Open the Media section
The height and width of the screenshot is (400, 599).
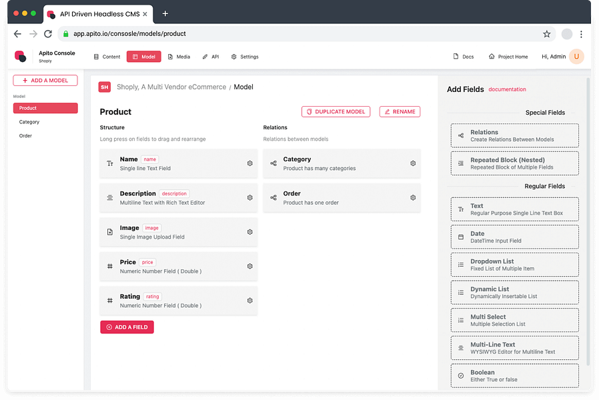pos(179,57)
